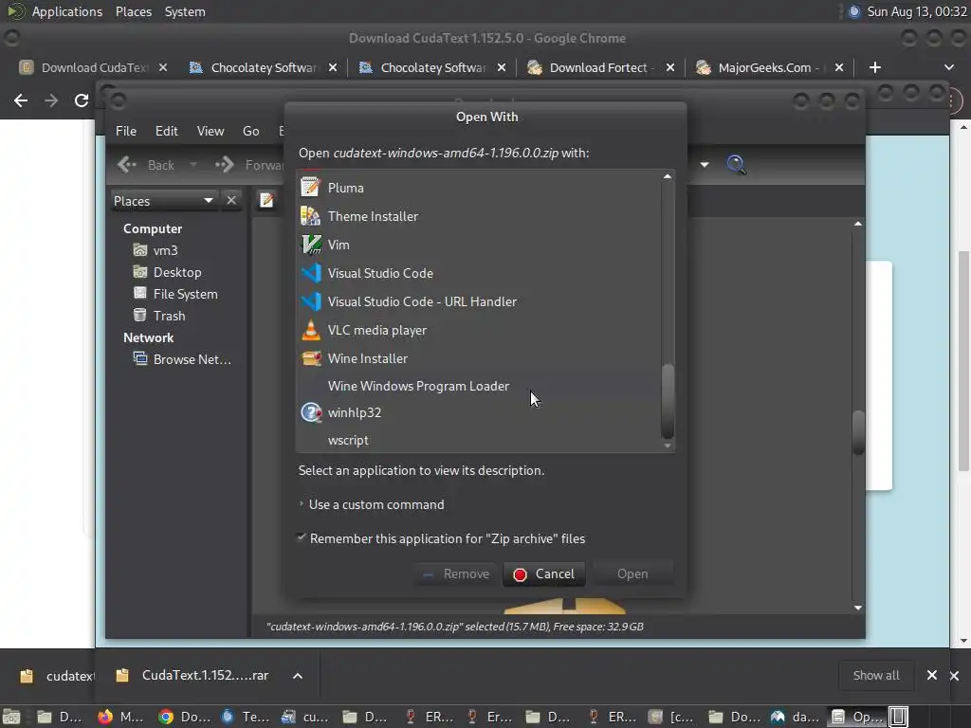Open the Applications menu in top panel
The width and height of the screenshot is (971, 728).
pyautogui.click(x=67, y=11)
